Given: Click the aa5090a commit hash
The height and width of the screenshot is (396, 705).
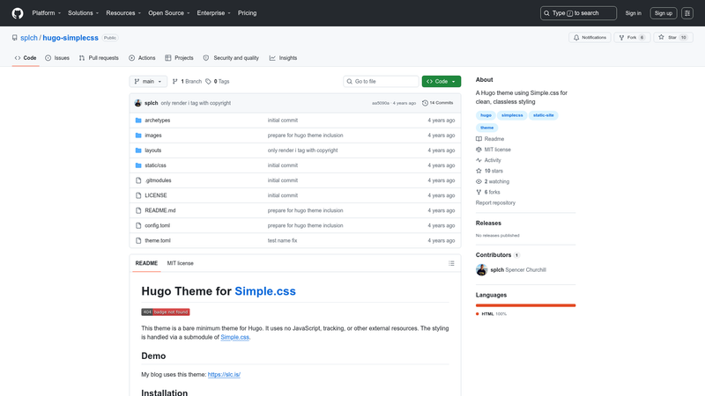Looking at the screenshot, I should point(381,103).
